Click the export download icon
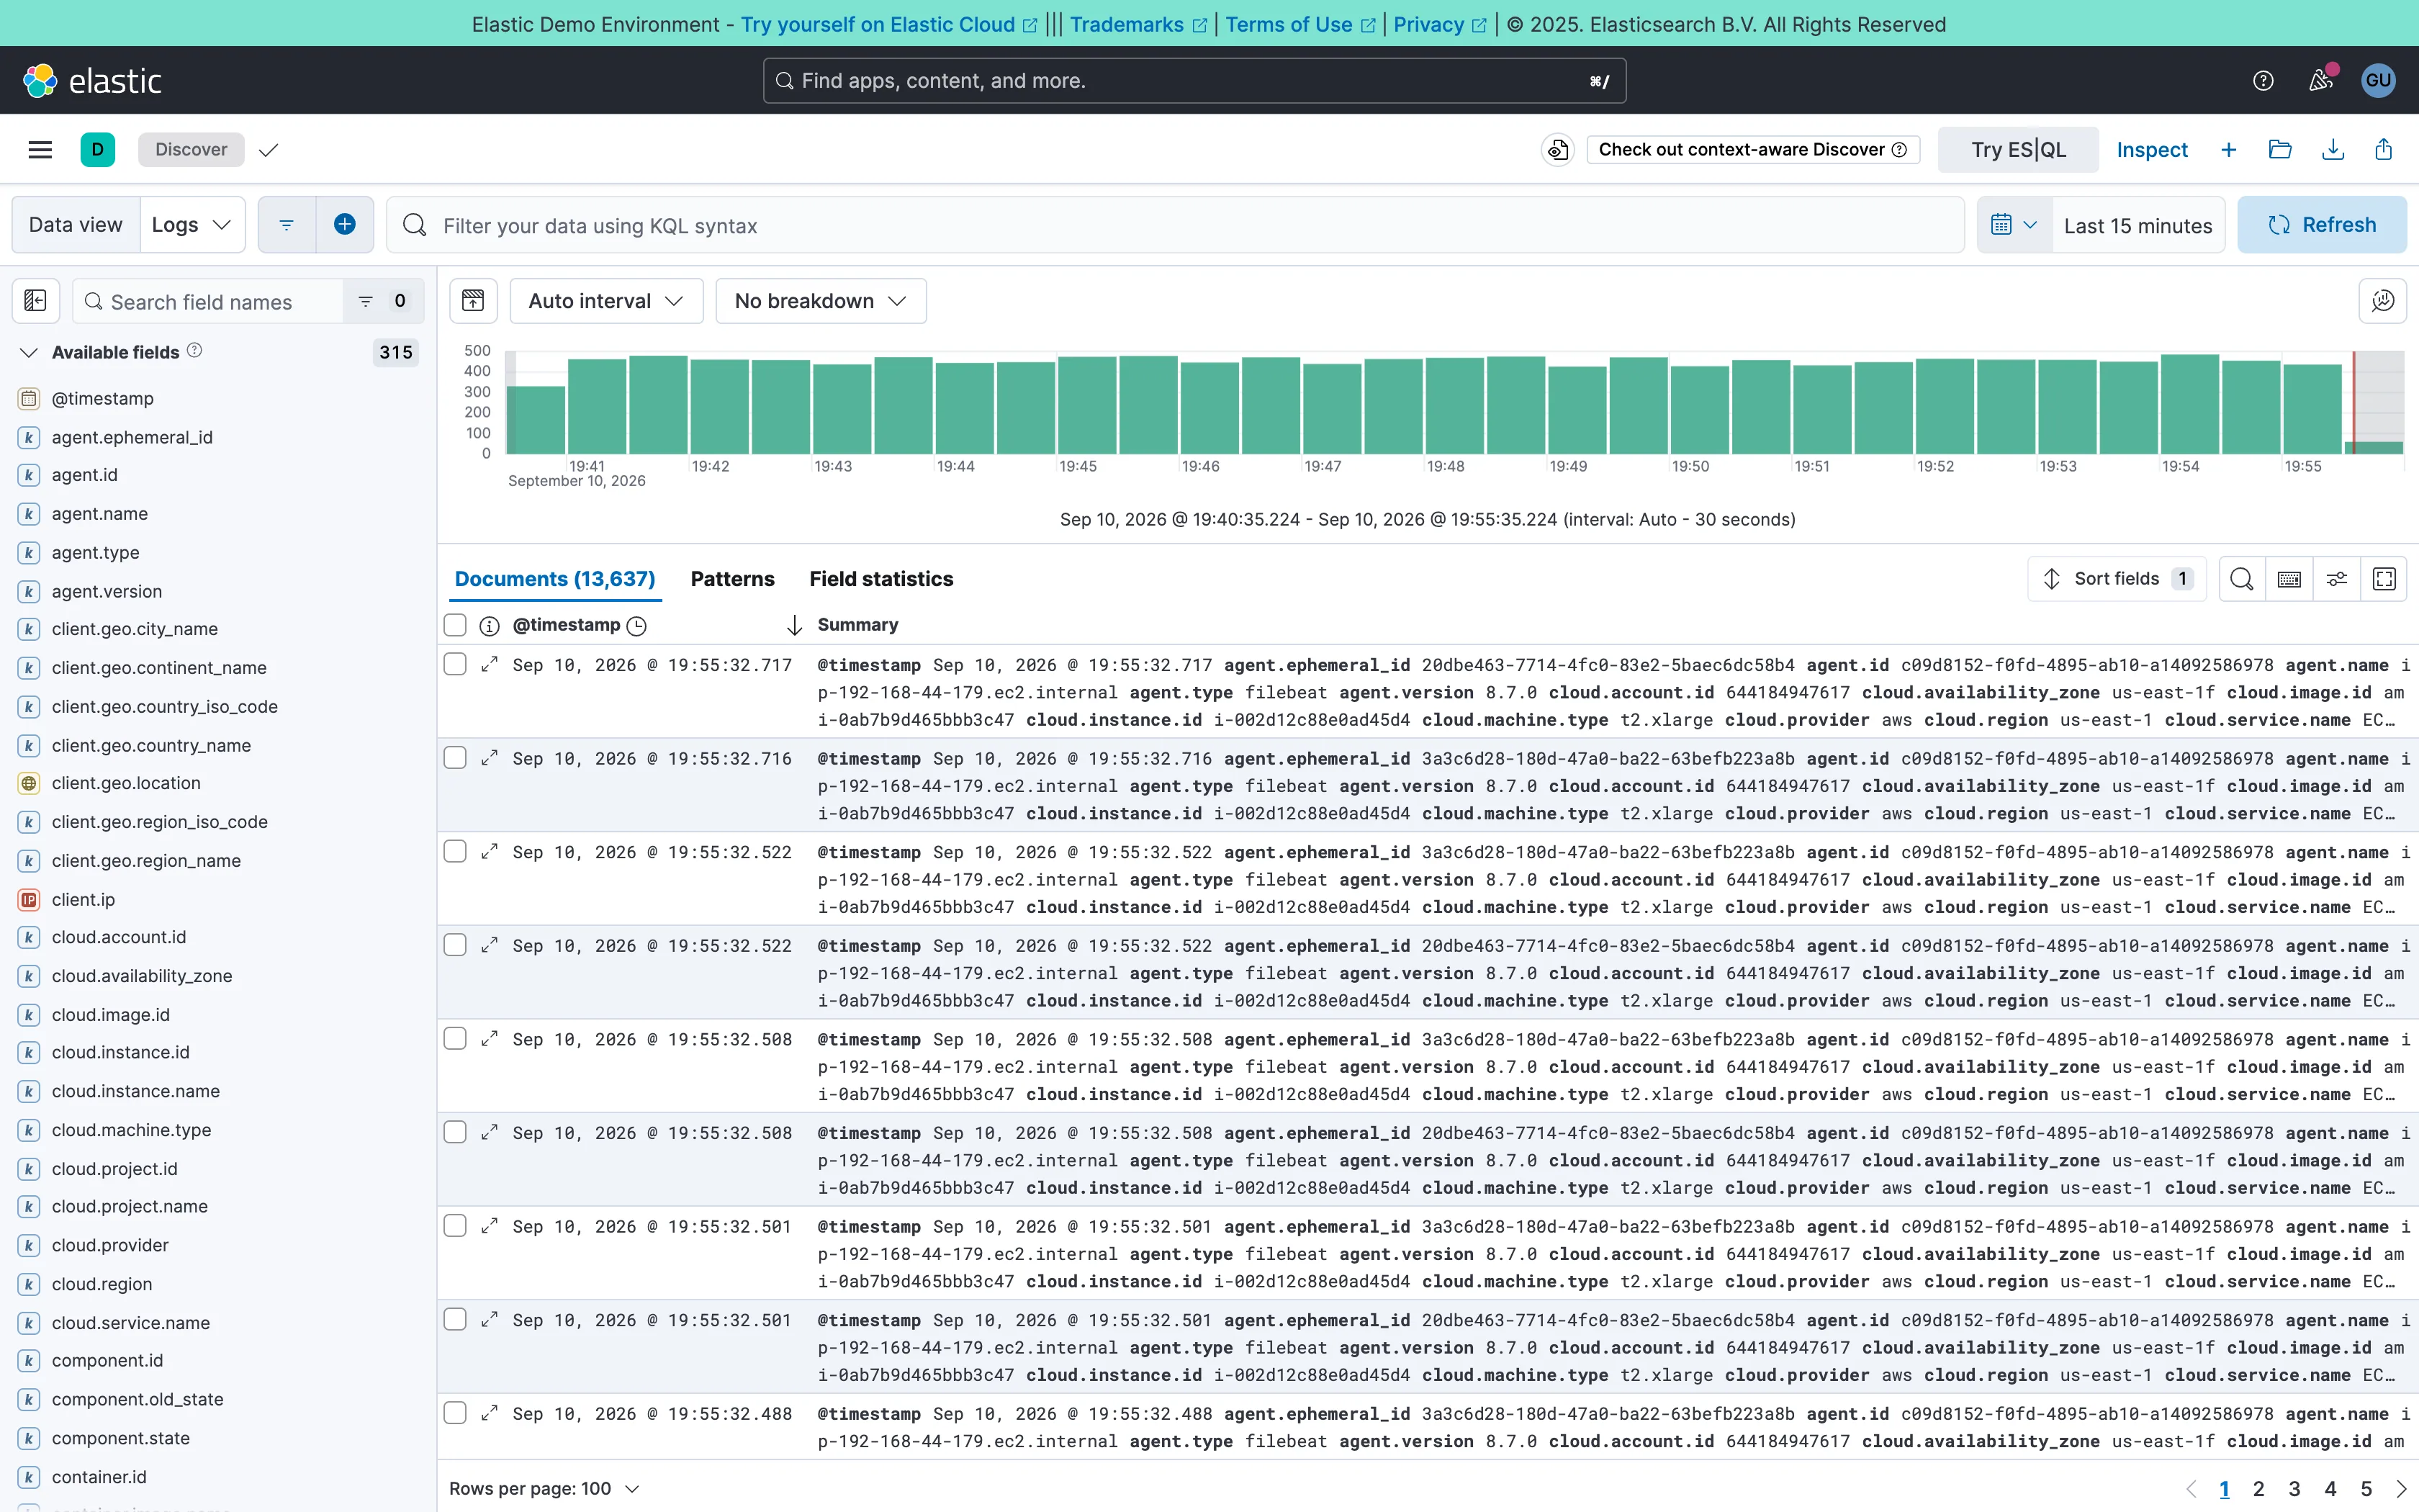 [2333, 150]
